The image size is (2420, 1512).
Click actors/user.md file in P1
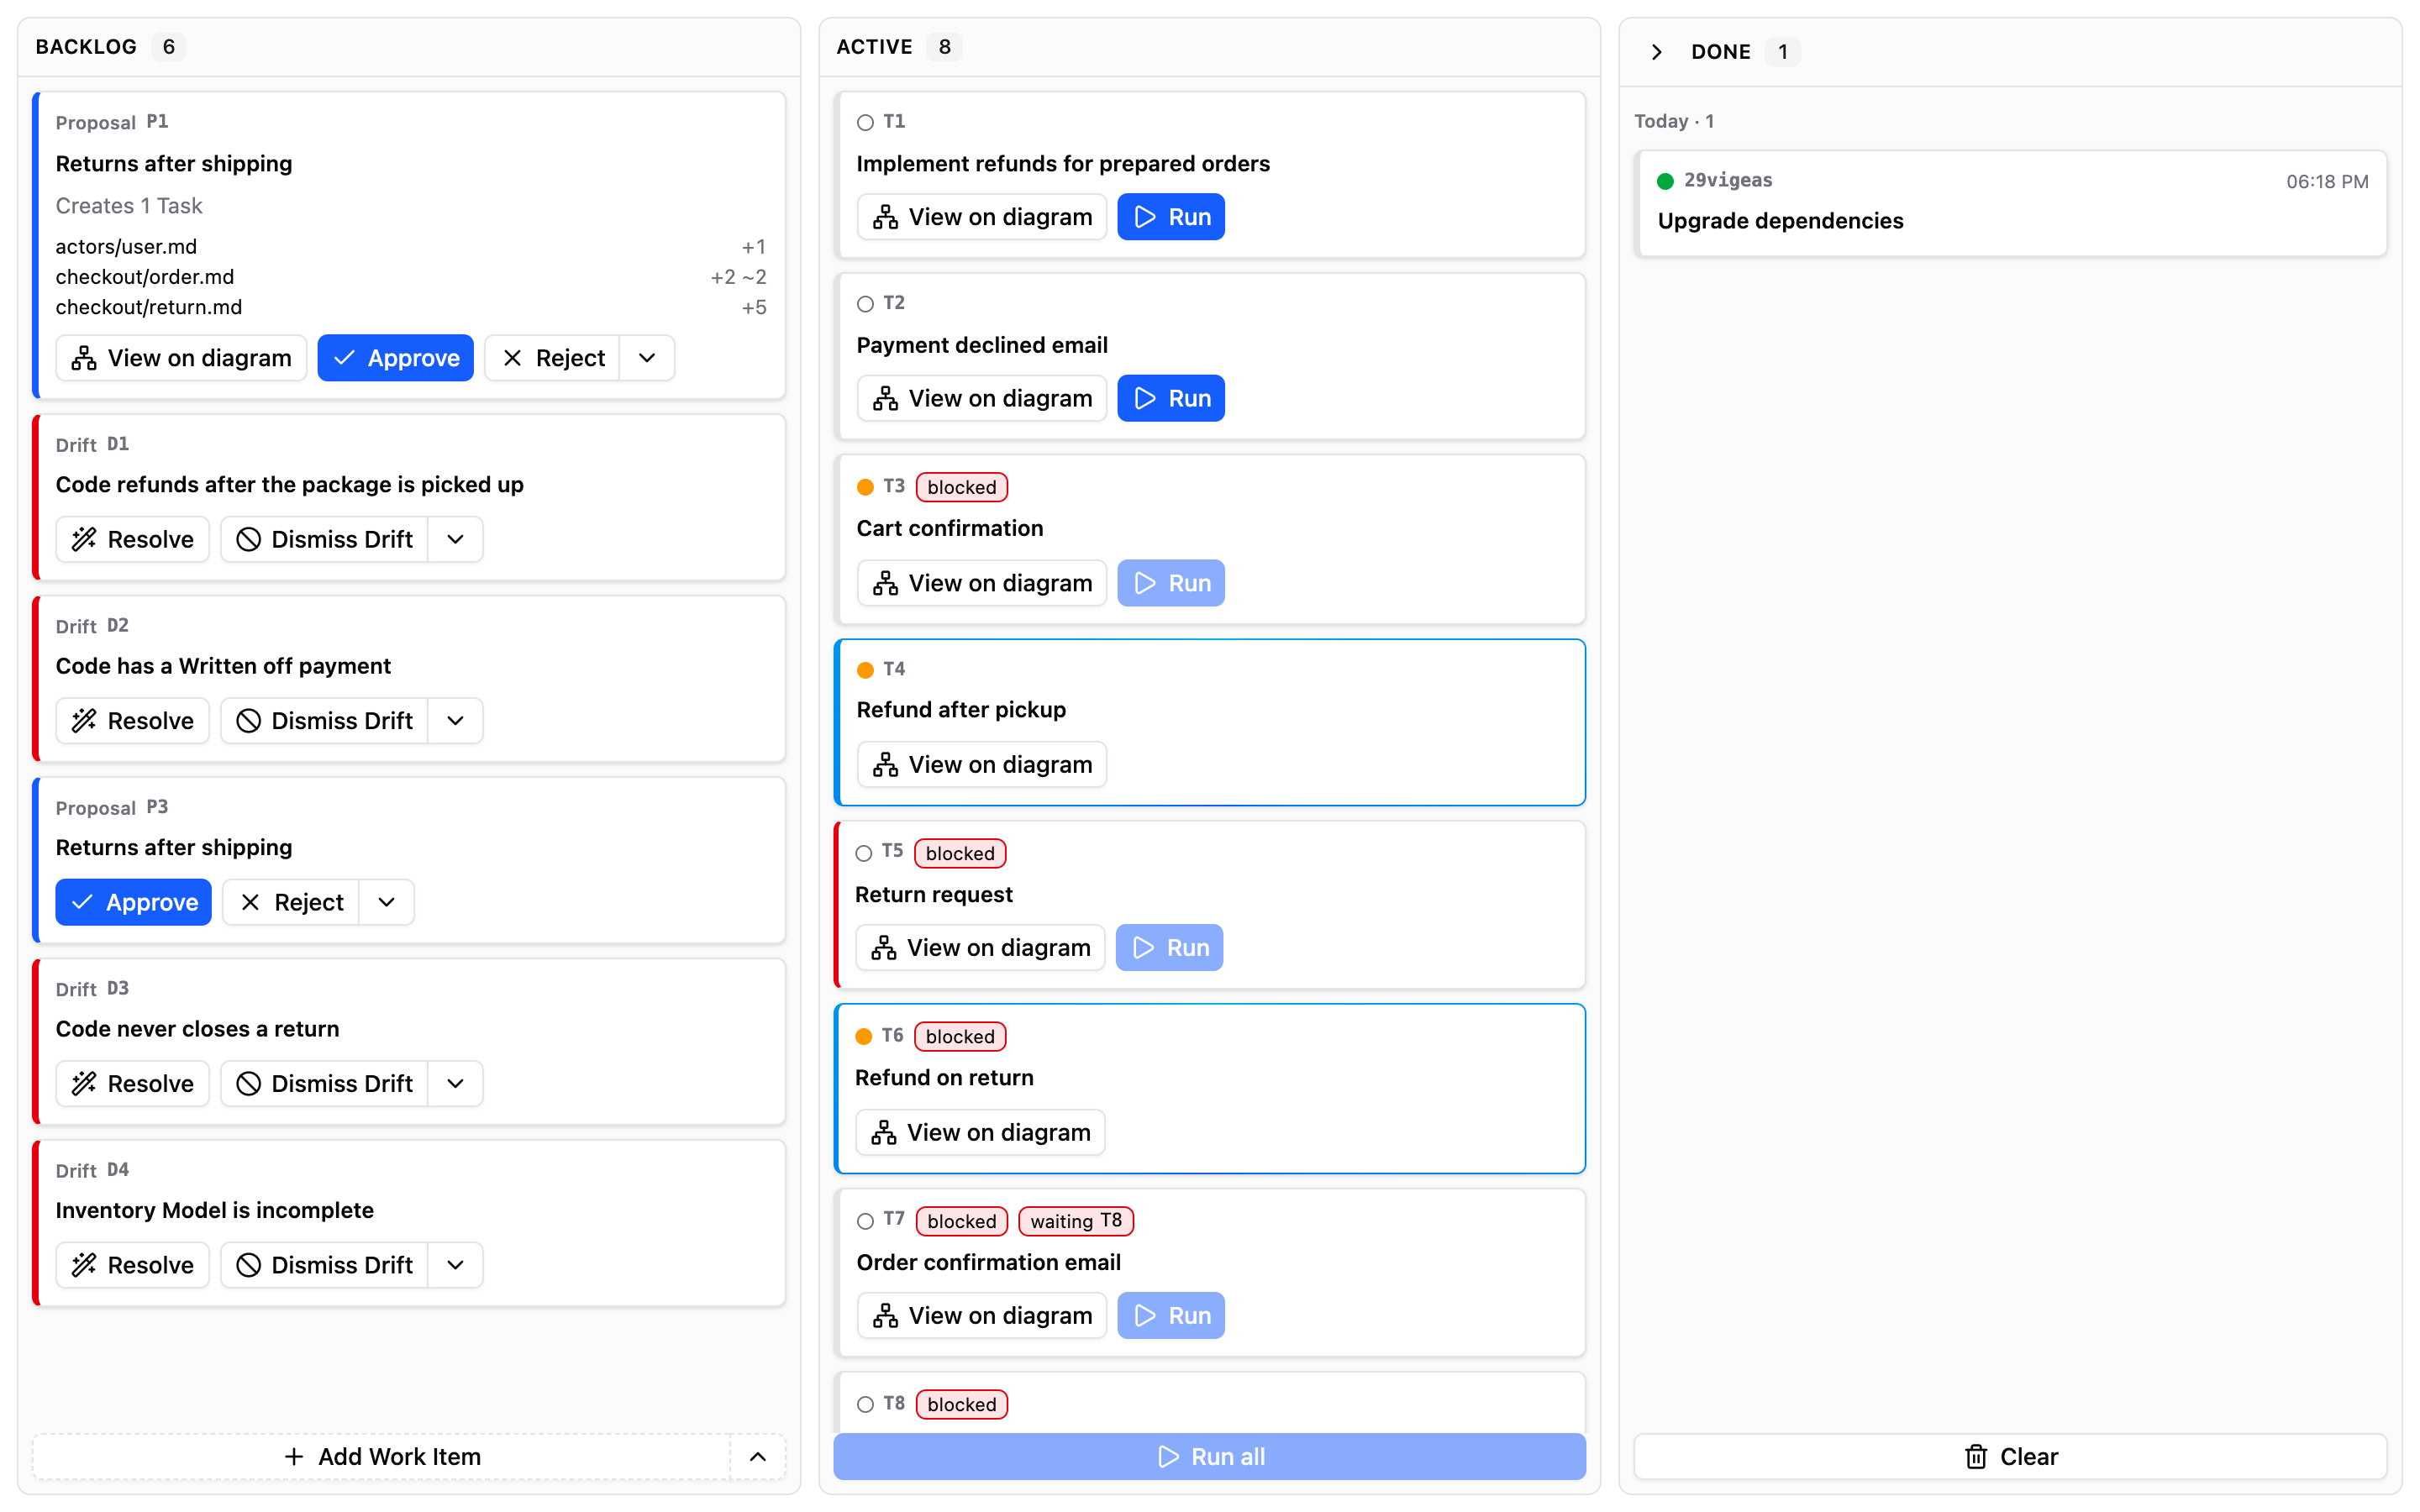click(126, 247)
